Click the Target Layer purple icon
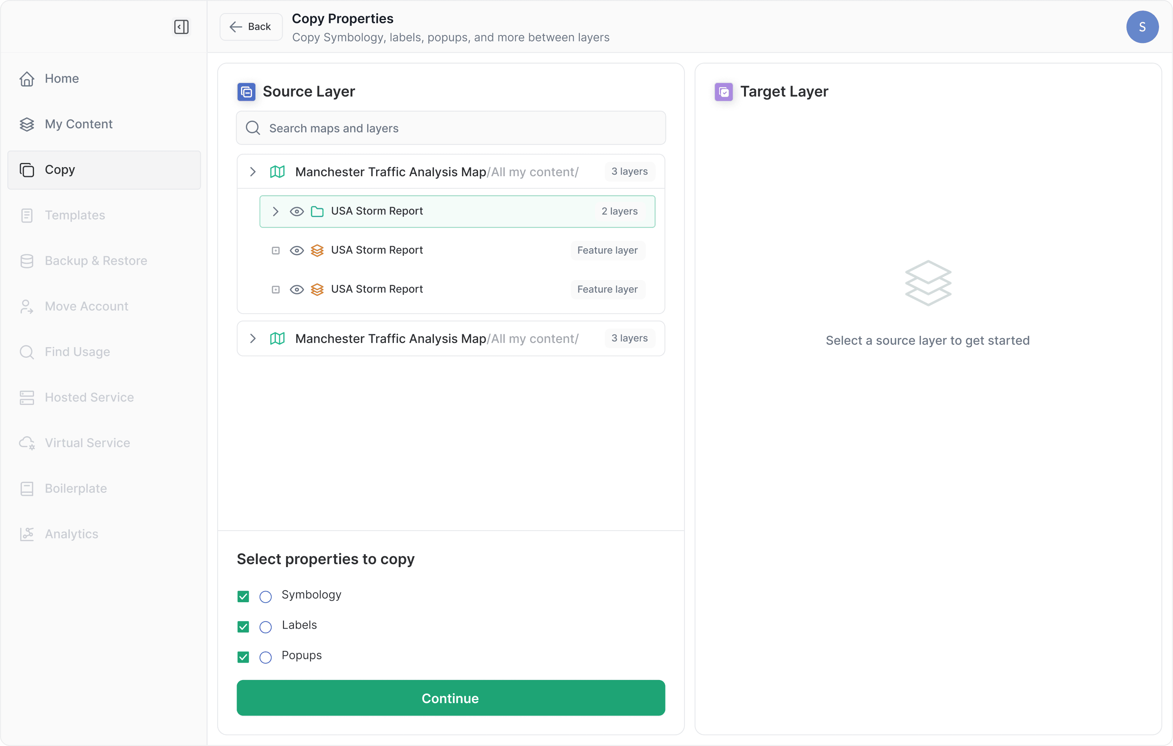This screenshot has height=746, width=1173. (723, 92)
